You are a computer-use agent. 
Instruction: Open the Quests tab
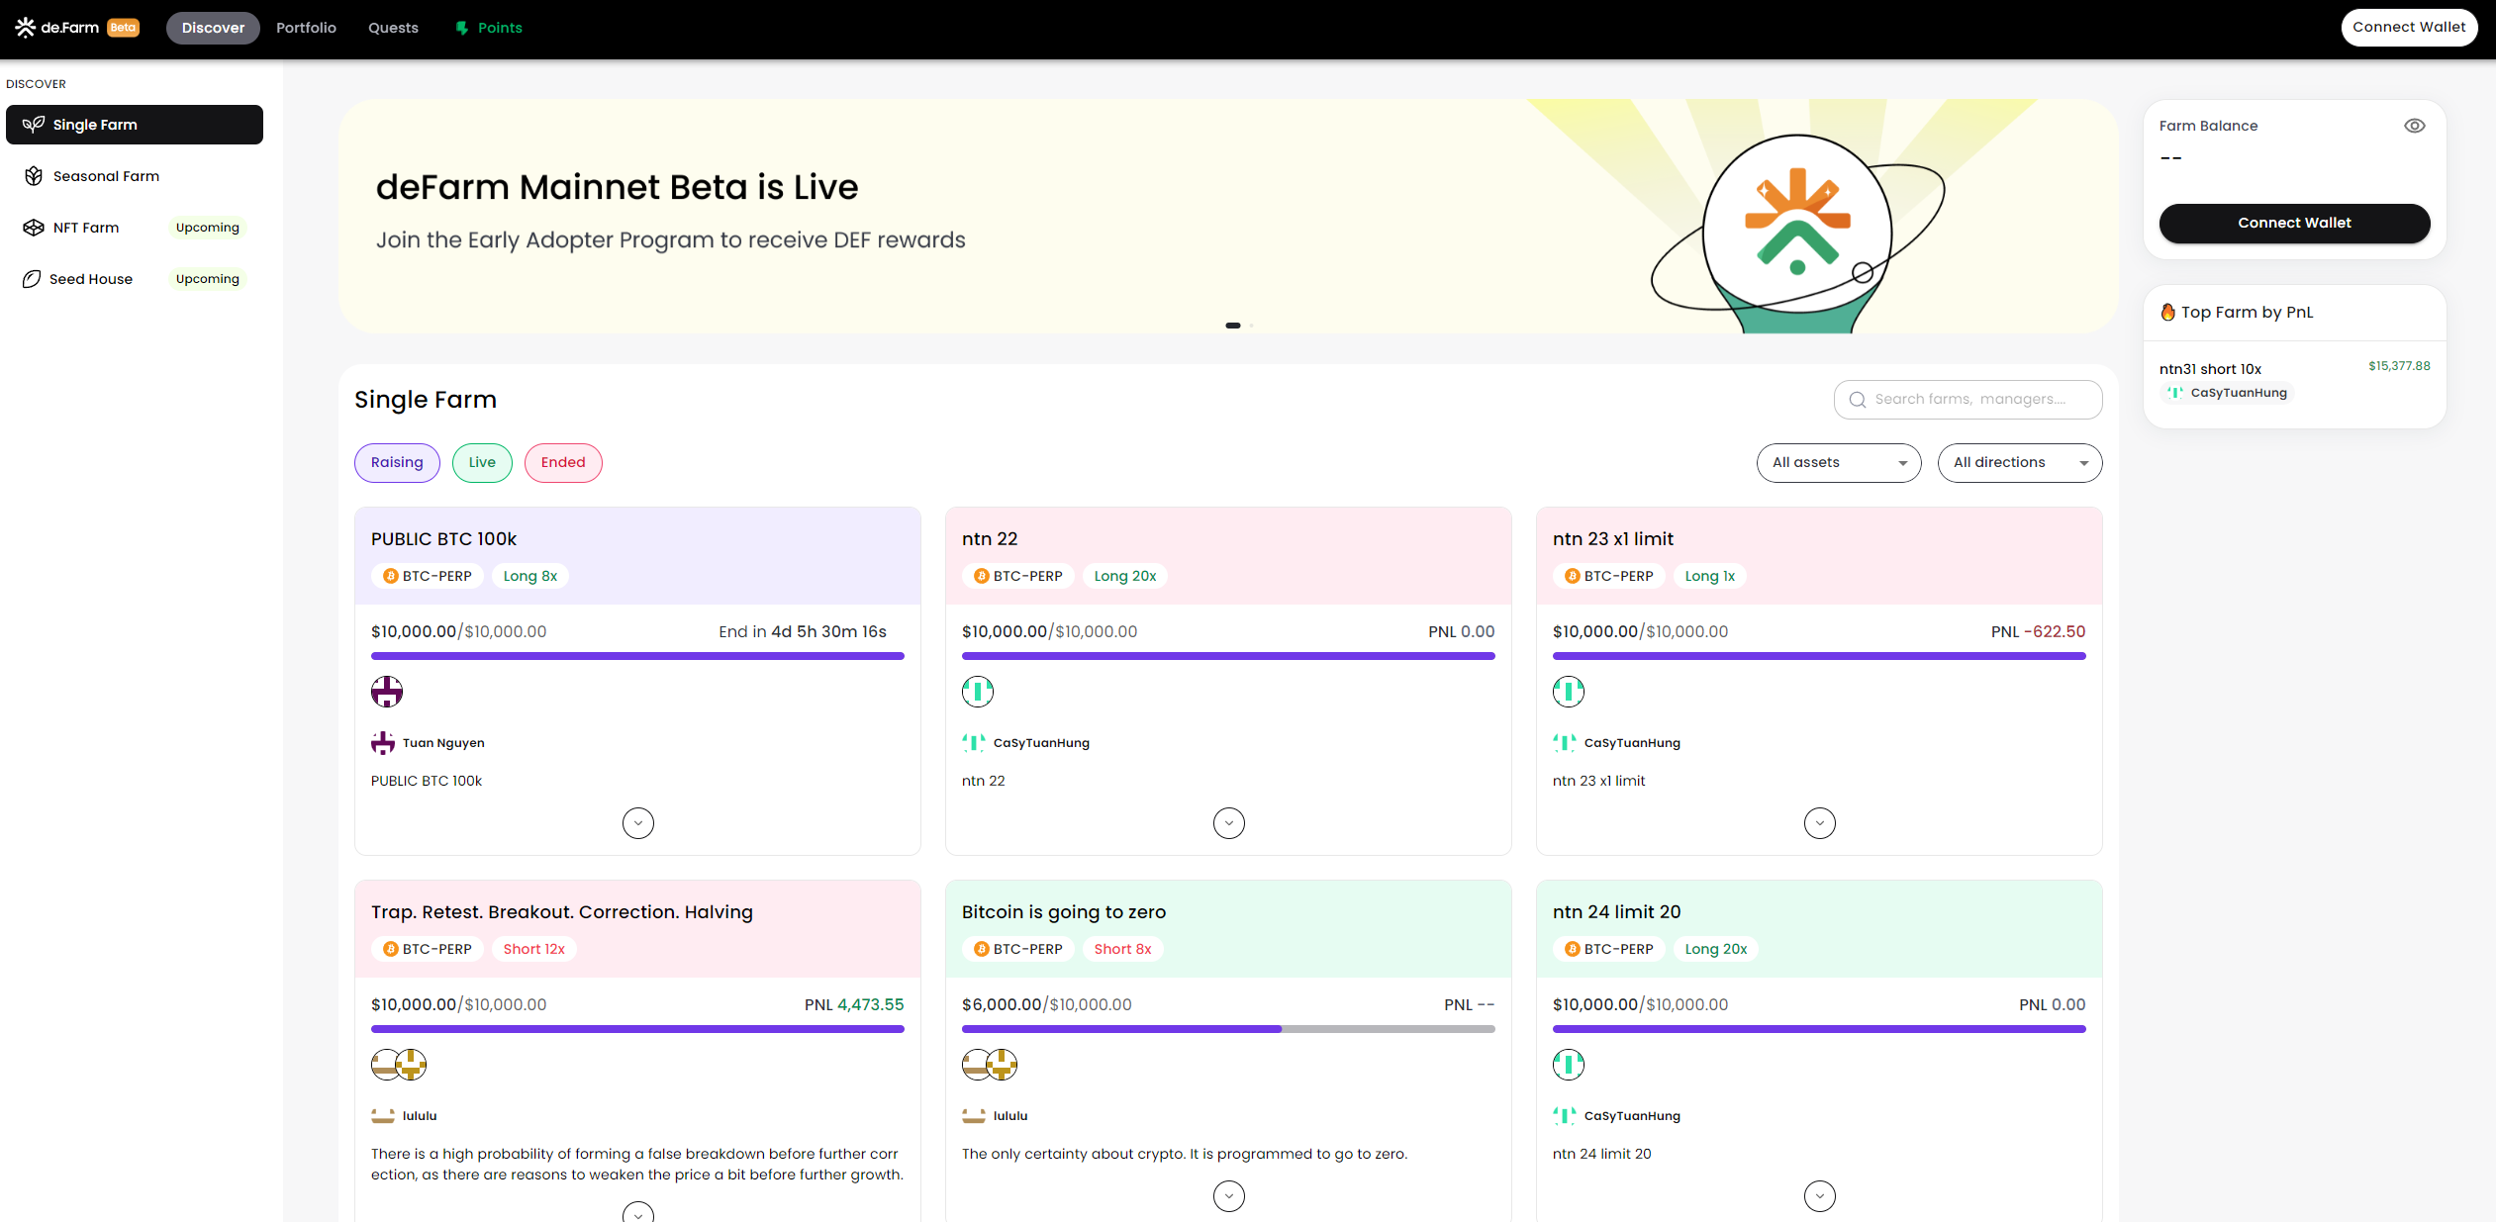pos(393,28)
